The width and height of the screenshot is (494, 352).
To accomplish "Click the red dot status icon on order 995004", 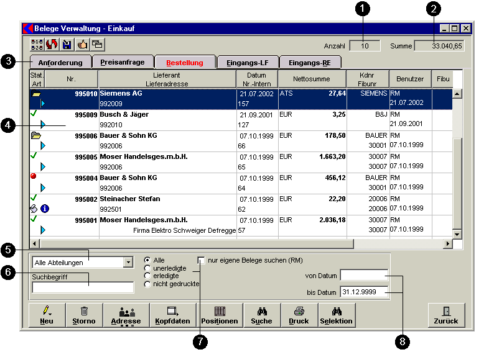I will pos(34,177).
